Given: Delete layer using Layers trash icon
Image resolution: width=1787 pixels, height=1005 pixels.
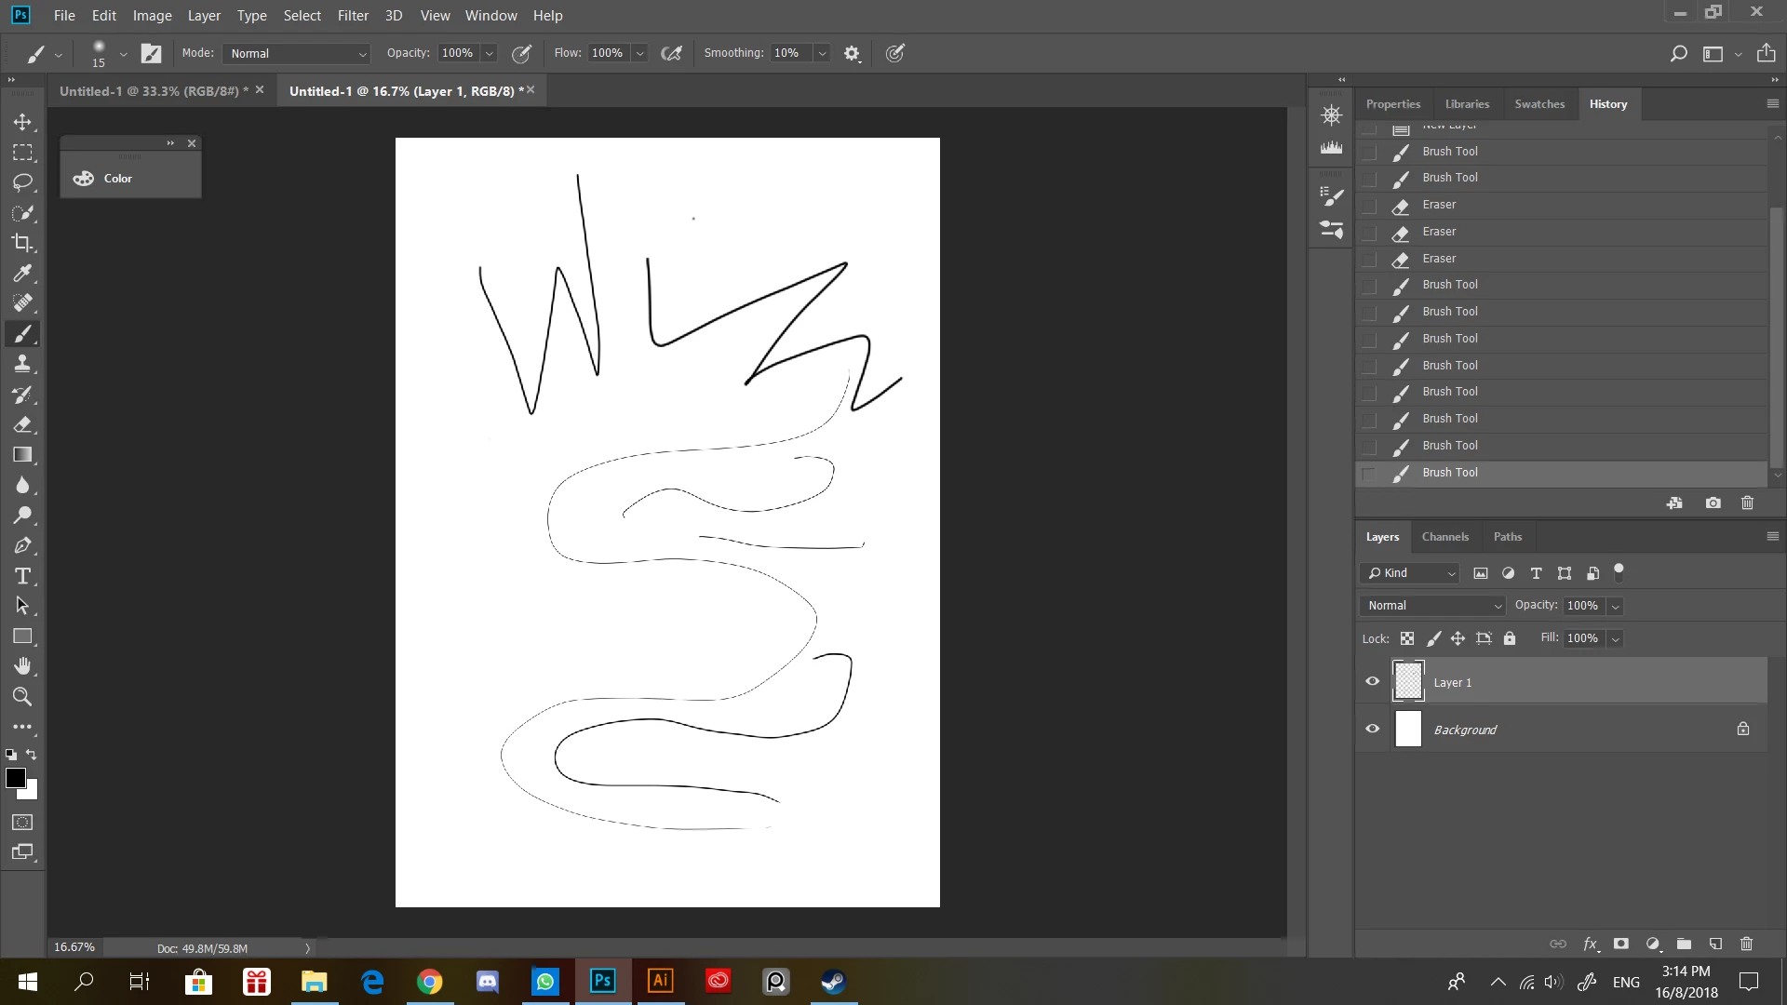Looking at the screenshot, I should [x=1746, y=944].
